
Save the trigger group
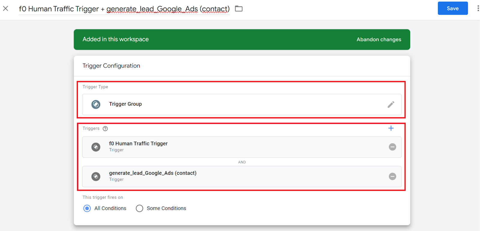coord(452,8)
